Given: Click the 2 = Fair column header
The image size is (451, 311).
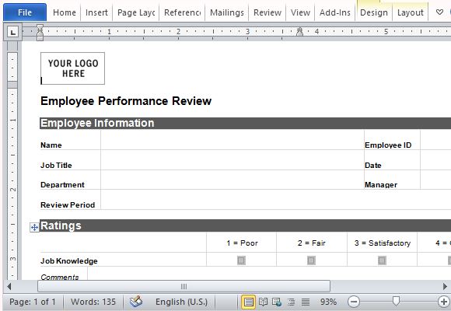Looking at the screenshot, I should coord(312,243).
